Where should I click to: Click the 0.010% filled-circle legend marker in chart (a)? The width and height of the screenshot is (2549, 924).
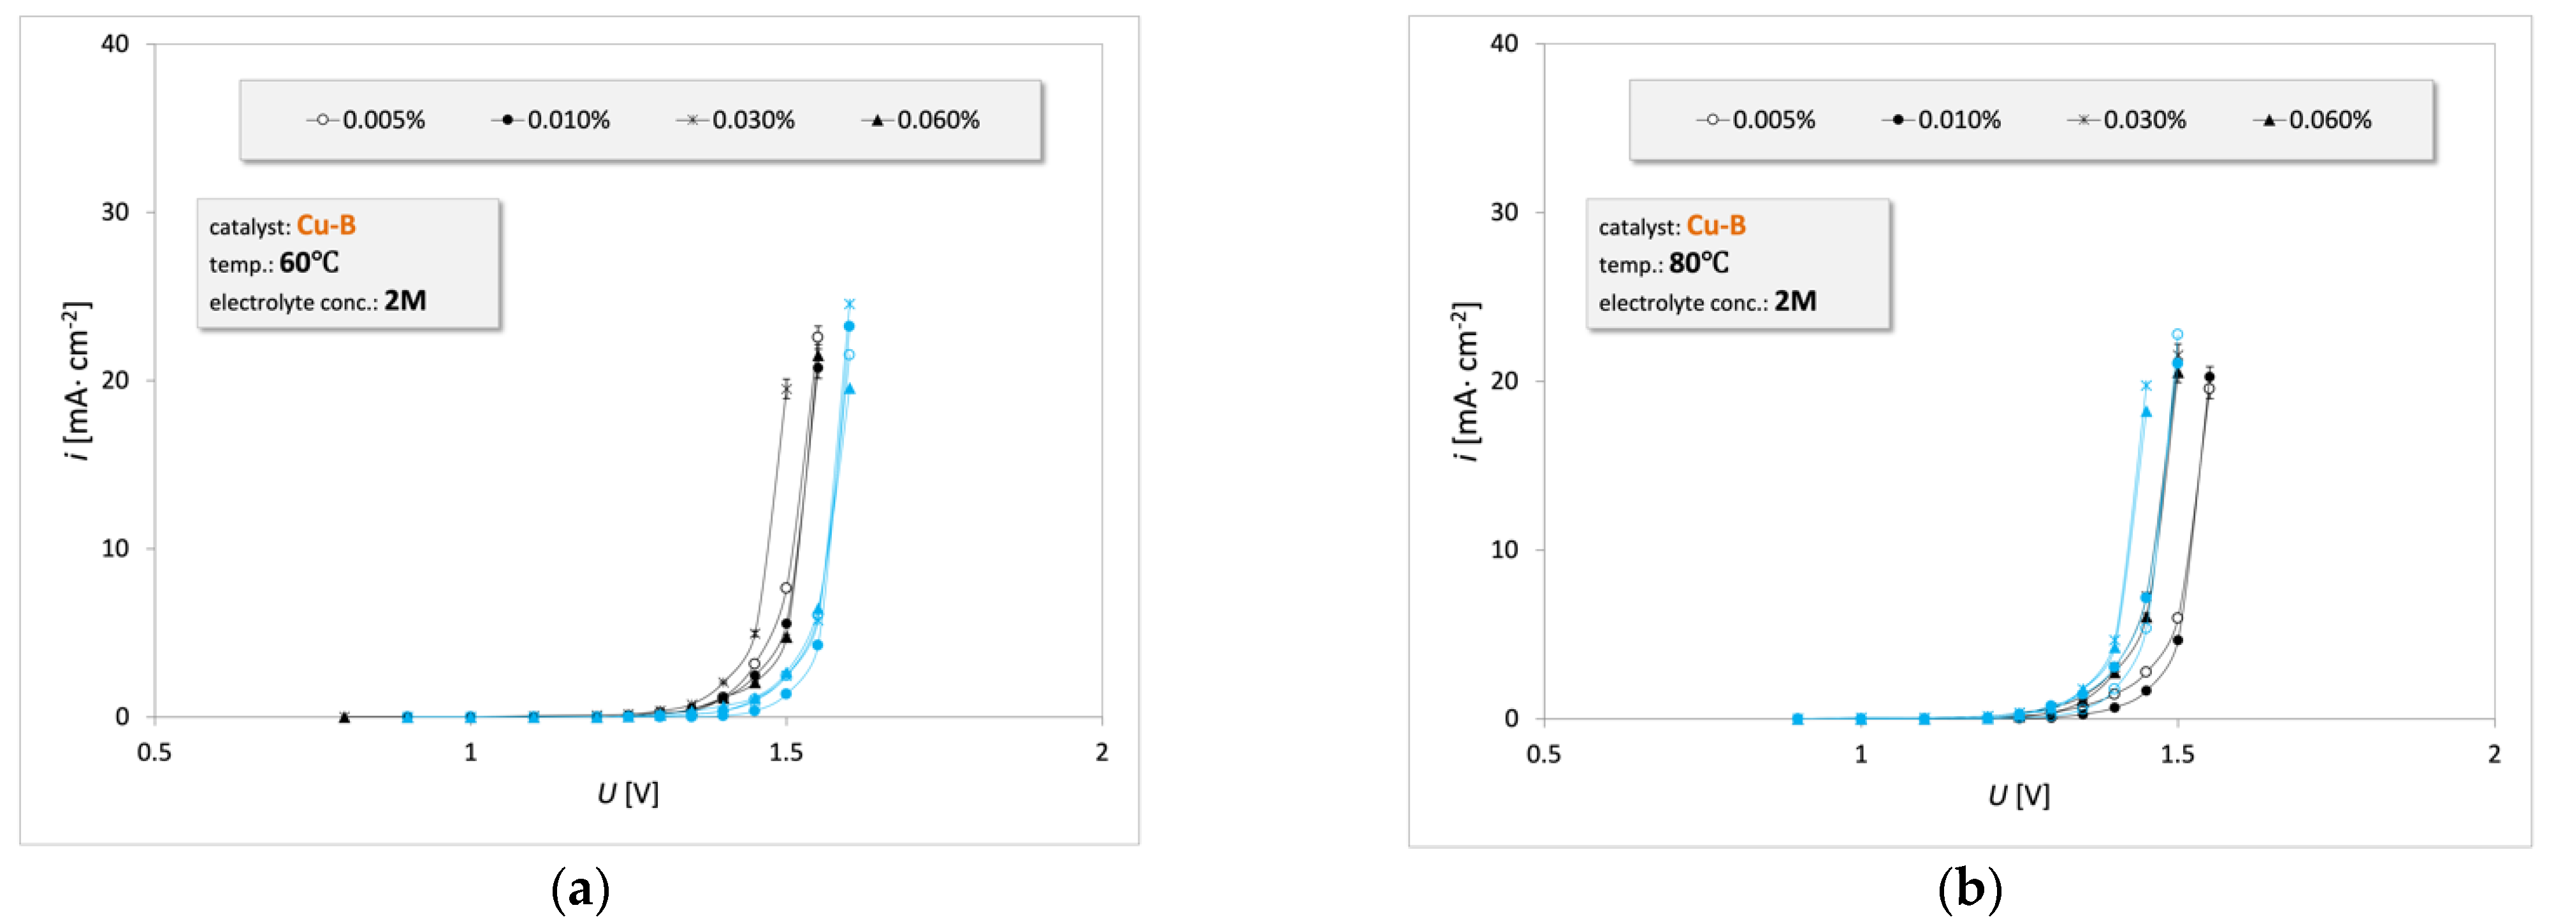(x=507, y=120)
